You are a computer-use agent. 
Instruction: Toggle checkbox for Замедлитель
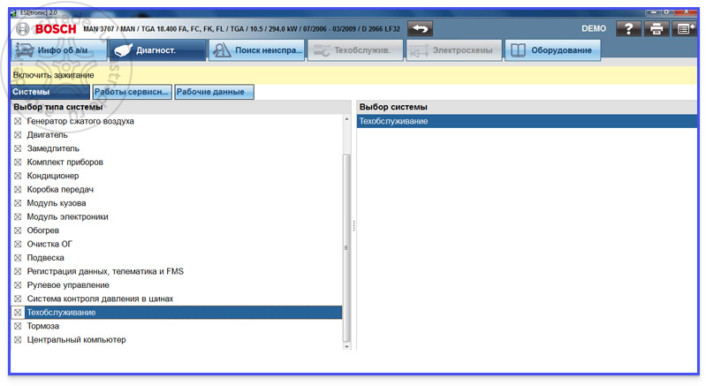(18, 148)
